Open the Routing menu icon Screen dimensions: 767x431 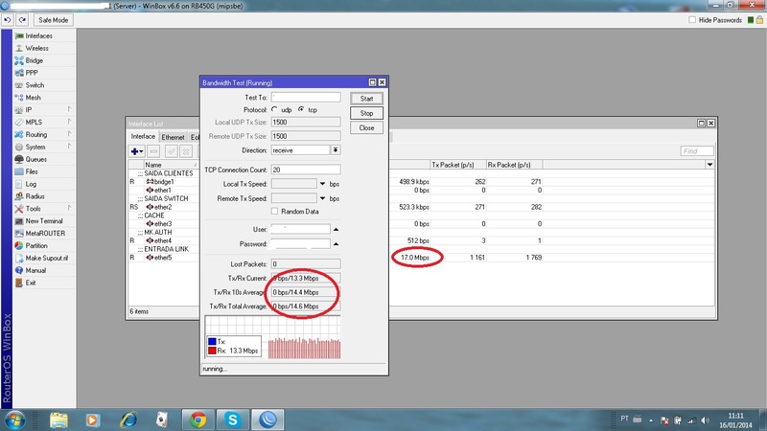coord(19,134)
